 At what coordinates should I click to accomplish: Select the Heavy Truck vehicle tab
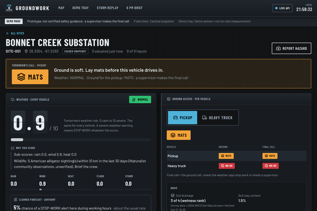point(217,117)
